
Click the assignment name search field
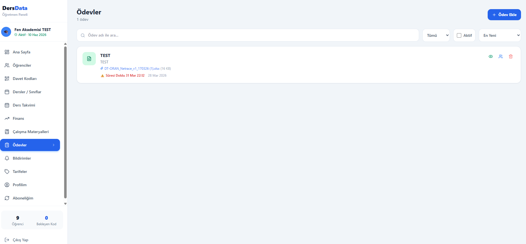250,35
